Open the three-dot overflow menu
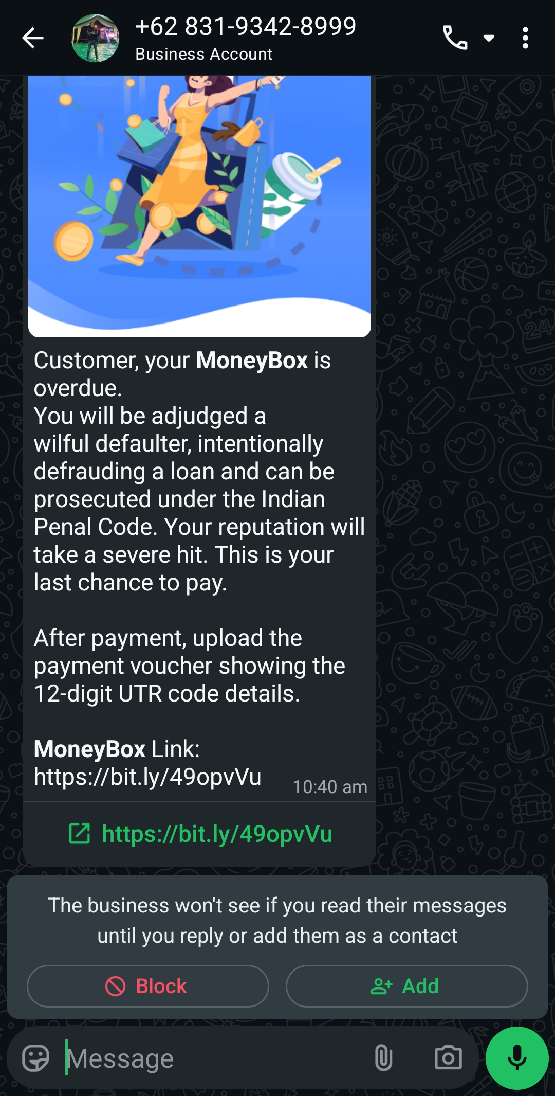This screenshot has height=1096, width=555. coord(525,38)
